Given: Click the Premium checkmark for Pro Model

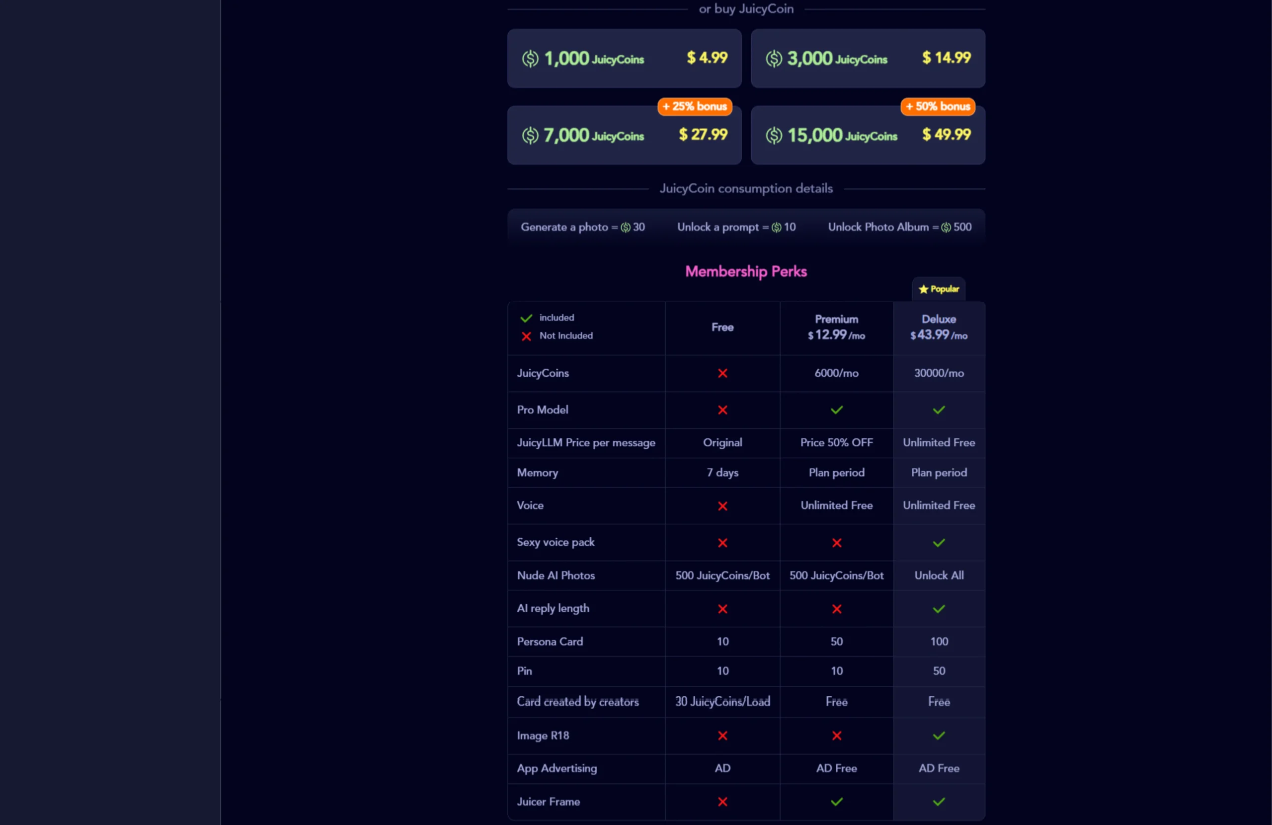Looking at the screenshot, I should coord(836,410).
